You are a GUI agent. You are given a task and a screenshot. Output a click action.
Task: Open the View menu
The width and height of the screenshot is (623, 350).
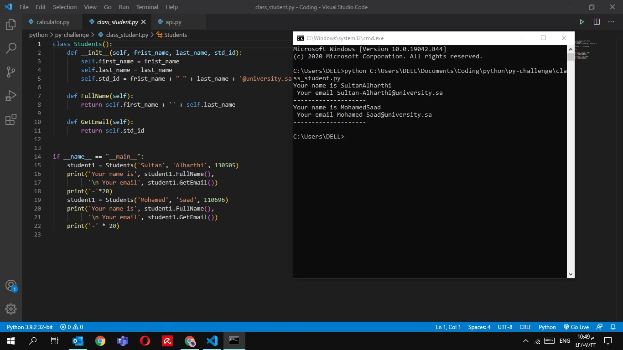[90, 7]
